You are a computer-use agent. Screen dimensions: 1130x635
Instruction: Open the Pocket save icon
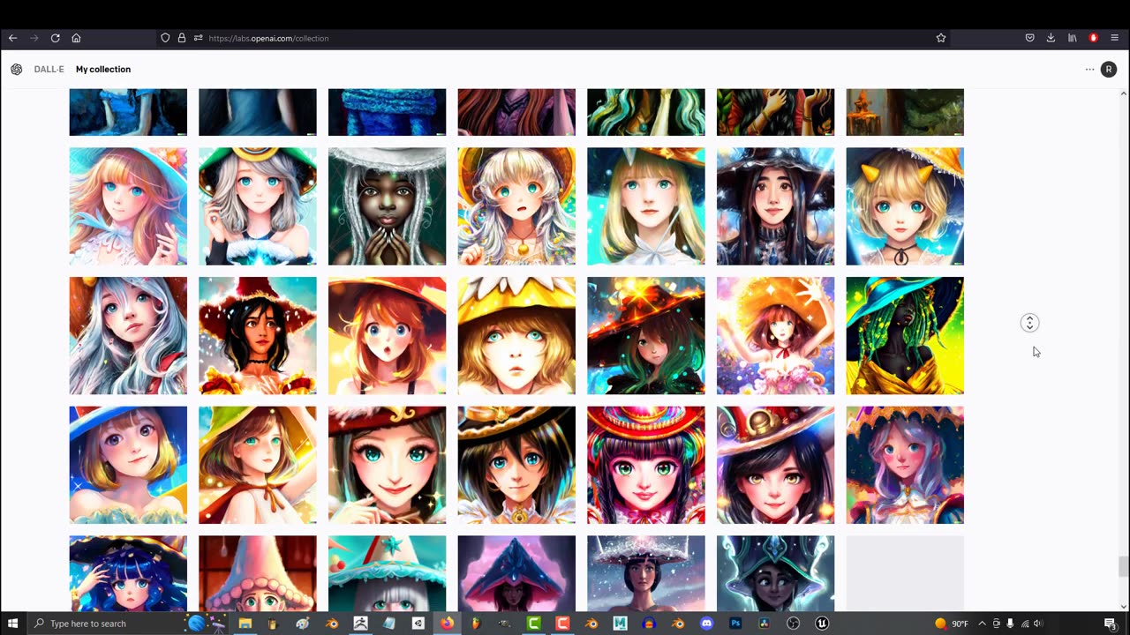tap(1029, 38)
